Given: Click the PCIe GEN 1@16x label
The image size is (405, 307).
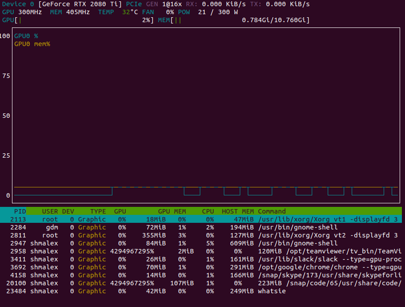Looking at the screenshot, I should 154,4.
